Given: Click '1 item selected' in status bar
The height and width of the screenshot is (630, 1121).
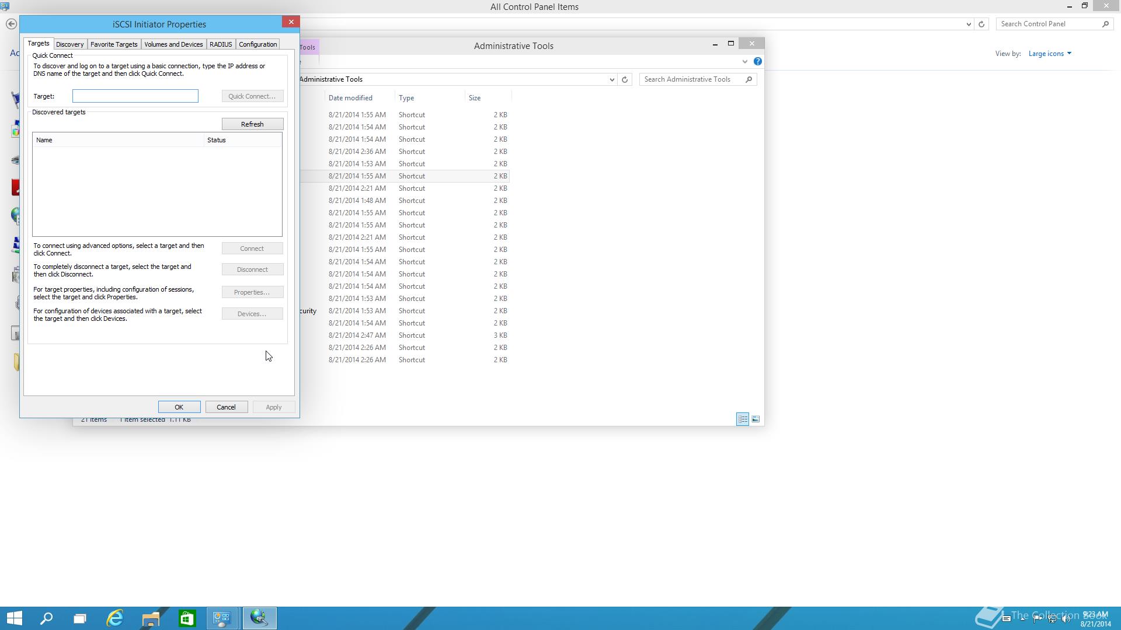Looking at the screenshot, I should tap(142, 420).
